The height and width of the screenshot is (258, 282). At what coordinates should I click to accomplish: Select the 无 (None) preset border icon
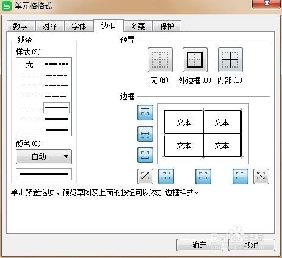point(160,60)
